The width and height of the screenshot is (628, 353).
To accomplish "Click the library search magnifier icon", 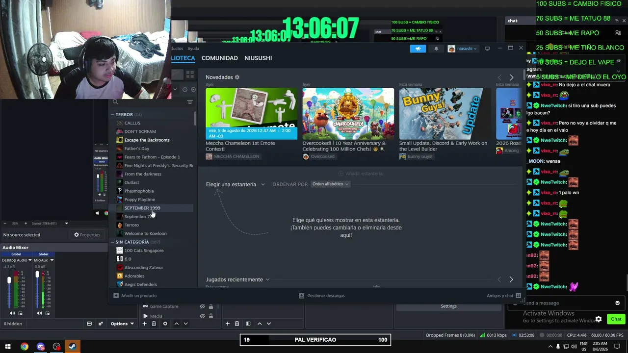I will click(x=115, y=102).
